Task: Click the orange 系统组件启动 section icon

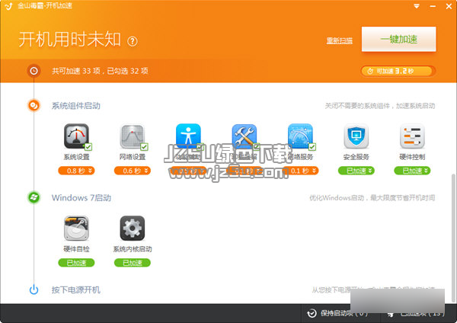Action: pos(34,106)
